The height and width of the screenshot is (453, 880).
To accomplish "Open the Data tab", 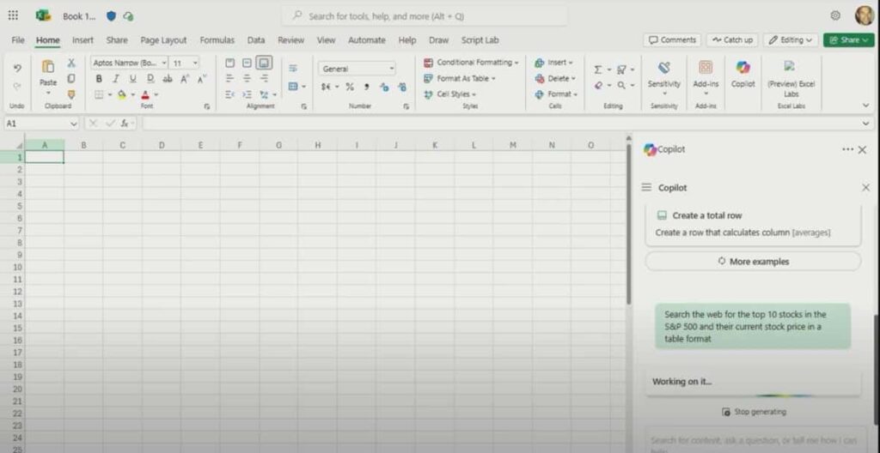I will 256,39.
